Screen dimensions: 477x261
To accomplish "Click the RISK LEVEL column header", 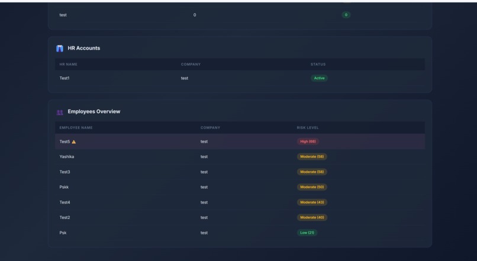I will pyautogui.click(x=308, y=128).
